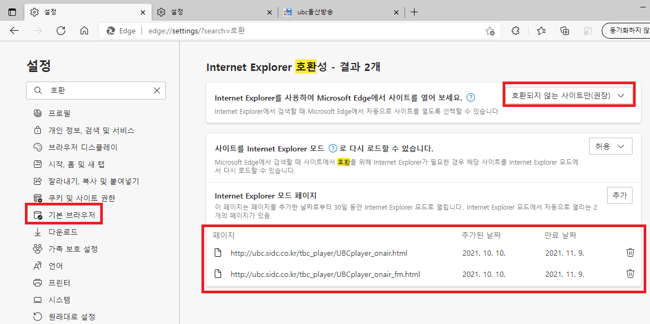The height and width of the screenshot is (324, 650).
Task: Open the 호환되지 않는 사이트만(권장) dropdown
Action: 569,96
